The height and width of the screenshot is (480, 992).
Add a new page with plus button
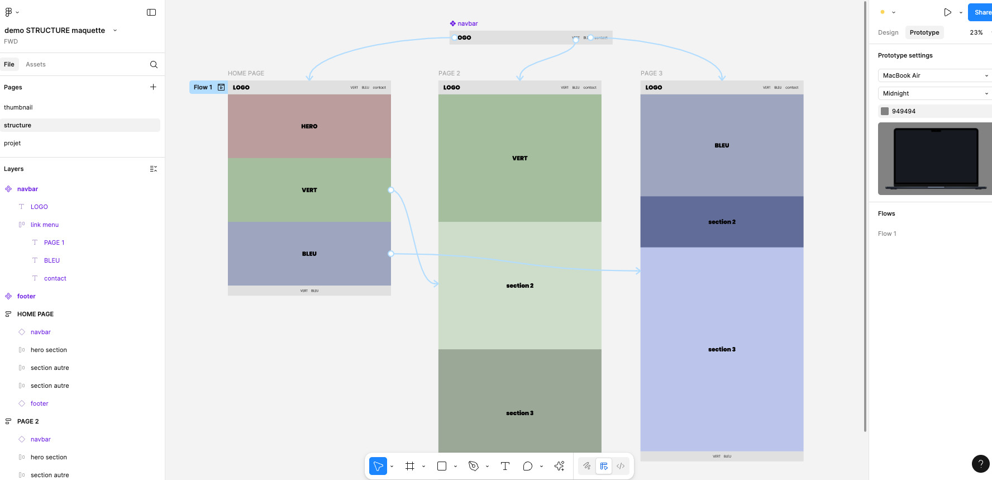pos(153,87)
